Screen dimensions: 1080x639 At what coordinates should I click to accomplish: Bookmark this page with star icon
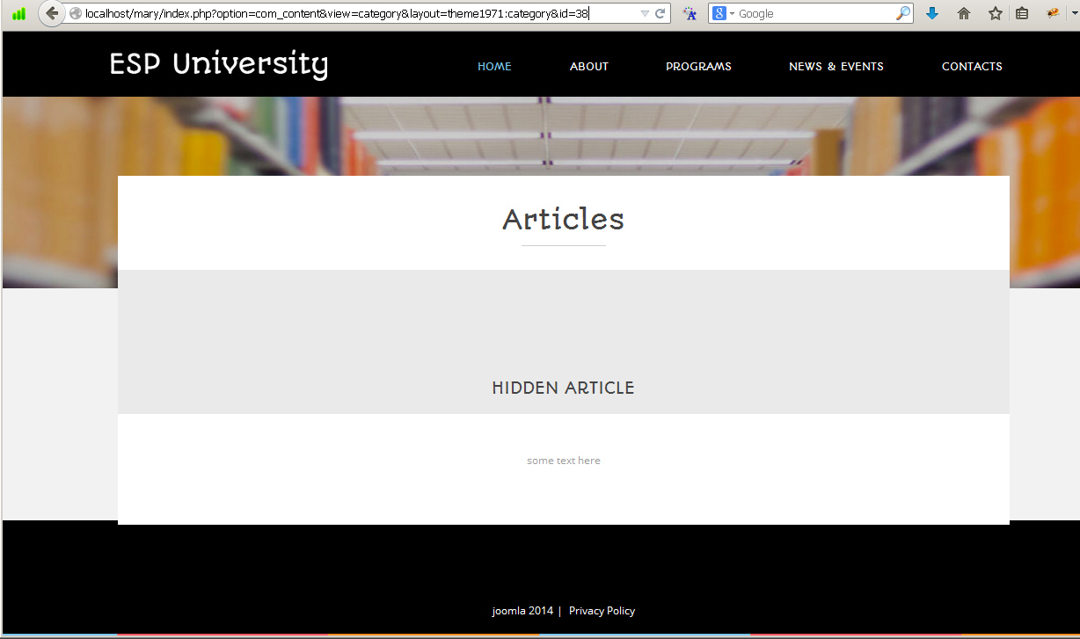(995, 14)
